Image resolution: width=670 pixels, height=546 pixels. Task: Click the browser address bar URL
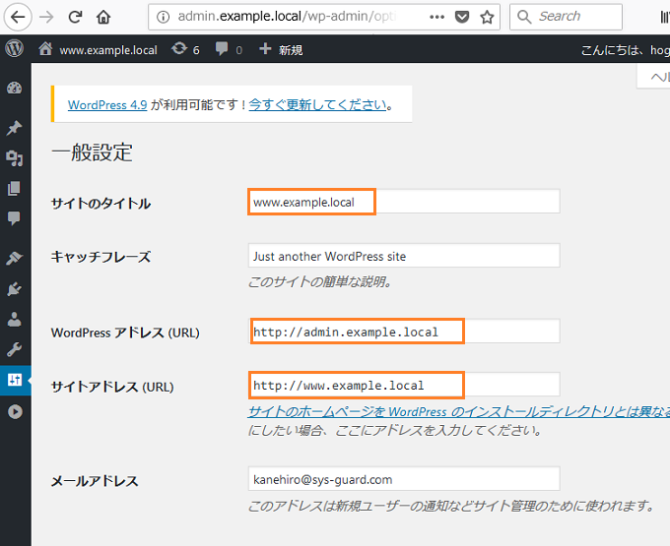click(x=287, y=17)
